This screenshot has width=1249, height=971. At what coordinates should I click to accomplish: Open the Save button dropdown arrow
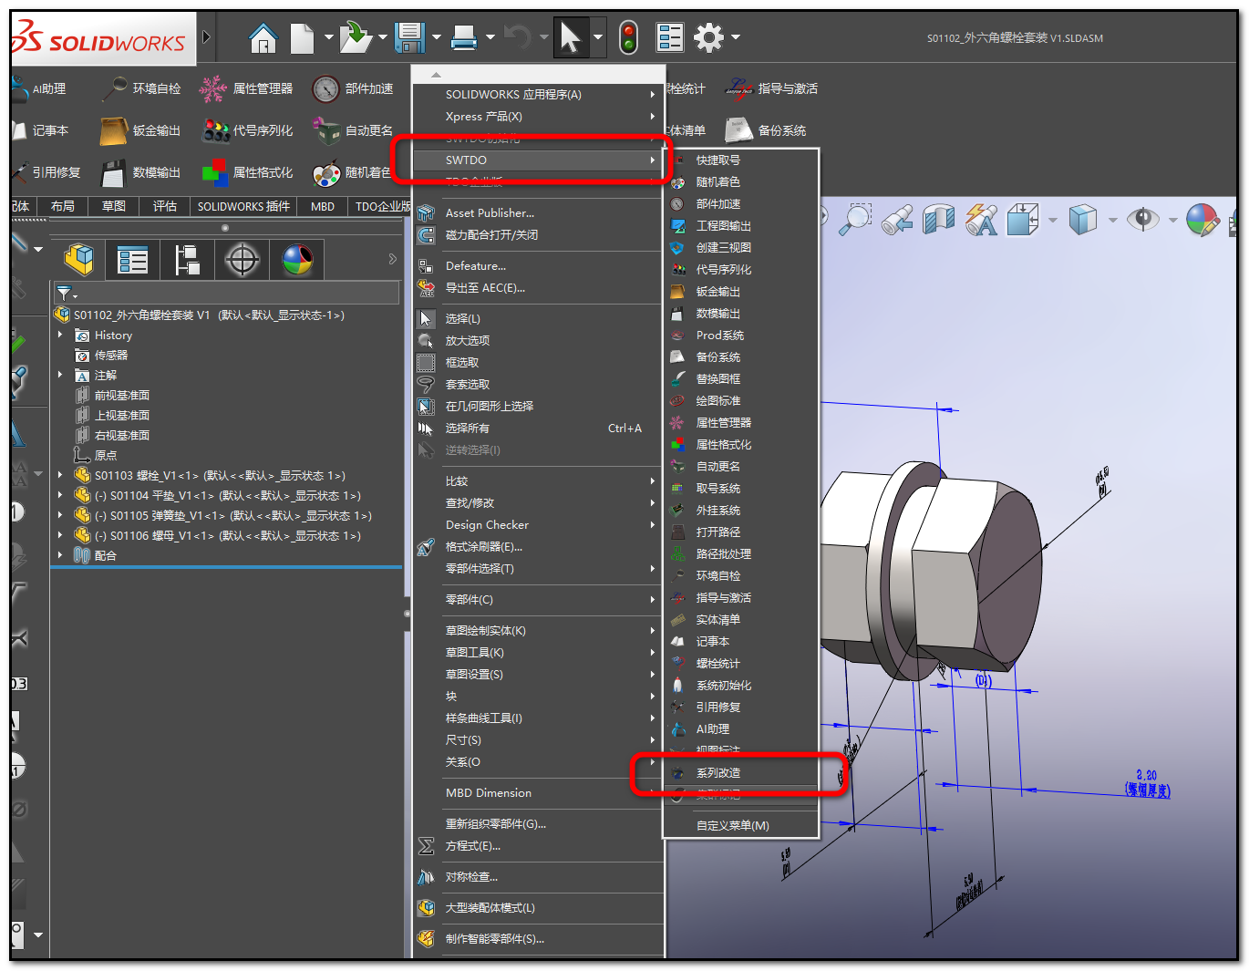437,38
